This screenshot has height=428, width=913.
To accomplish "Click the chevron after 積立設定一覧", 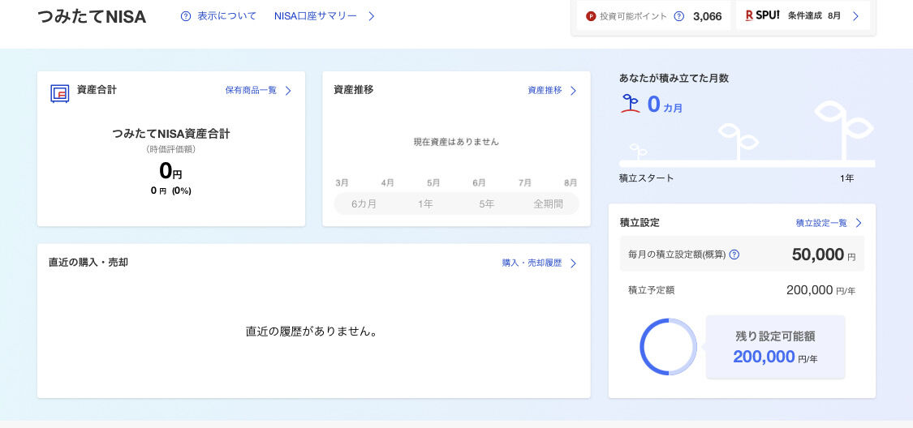I will (x=859, y=223).
